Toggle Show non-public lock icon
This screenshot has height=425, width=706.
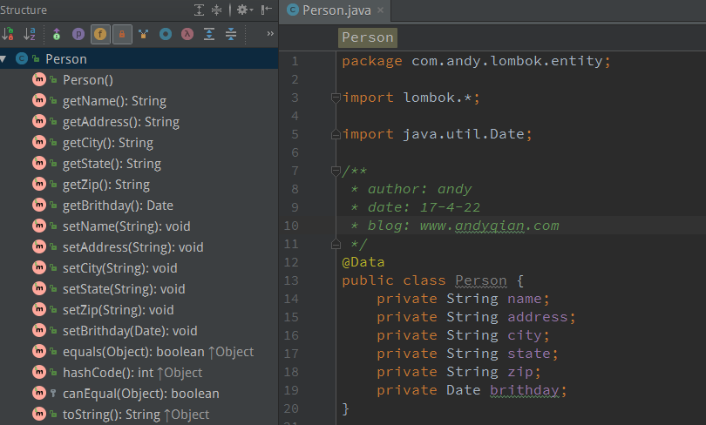(x=122, y=34)
